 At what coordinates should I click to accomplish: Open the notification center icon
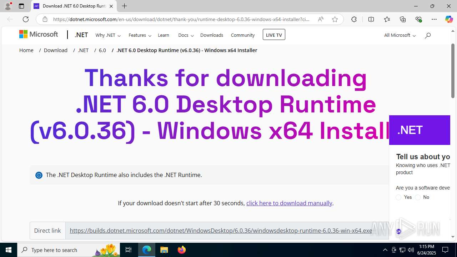click(445, 250)
